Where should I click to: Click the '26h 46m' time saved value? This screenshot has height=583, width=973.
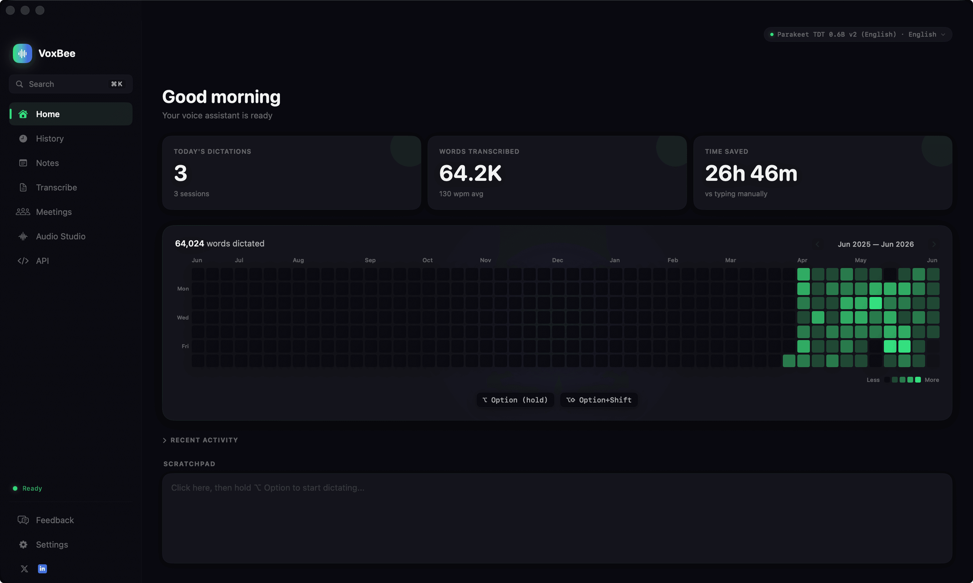(751, 173)
